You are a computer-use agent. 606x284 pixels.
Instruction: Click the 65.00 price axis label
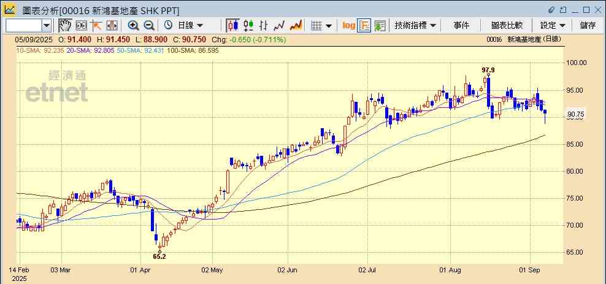(575, 252)
